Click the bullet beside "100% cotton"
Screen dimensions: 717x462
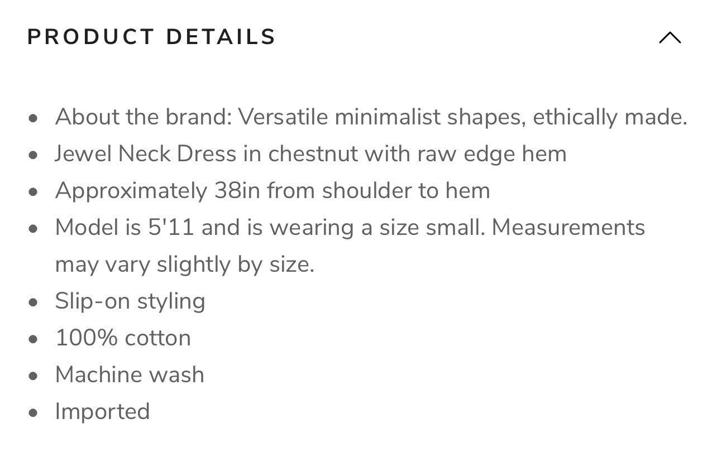34,339
